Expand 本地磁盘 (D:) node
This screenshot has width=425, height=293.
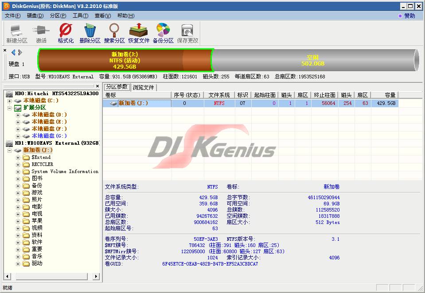click(18, 115)
